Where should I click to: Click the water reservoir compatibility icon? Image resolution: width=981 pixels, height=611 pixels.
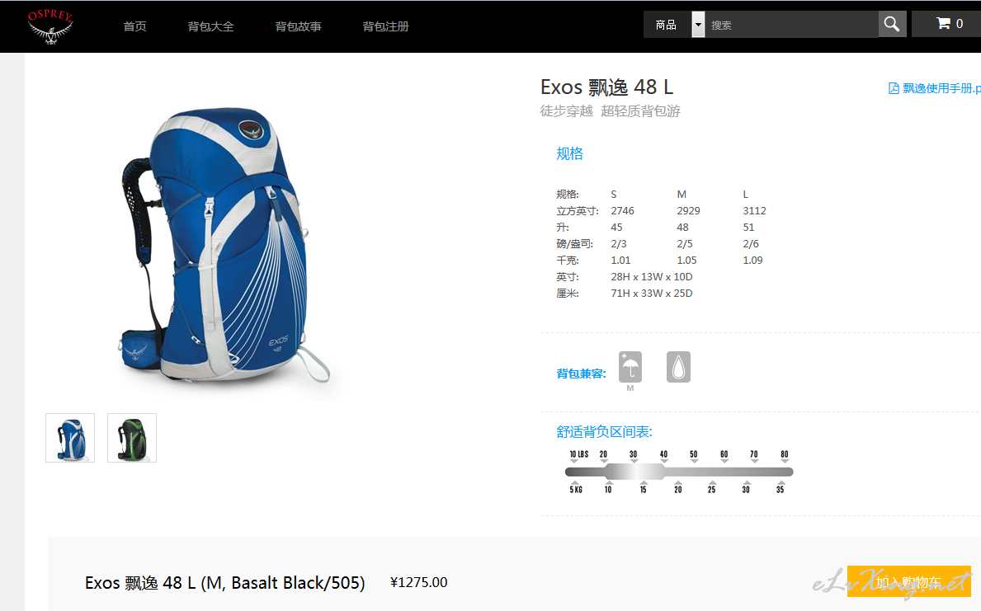click(x=678, y=366)
